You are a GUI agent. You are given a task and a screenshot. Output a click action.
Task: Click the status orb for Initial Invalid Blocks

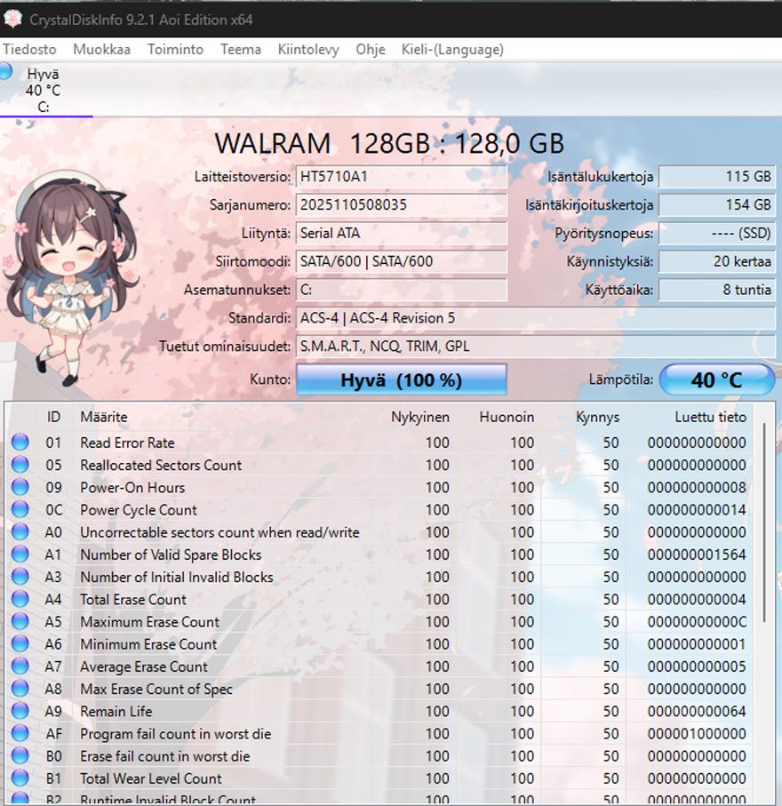(x=20, y=577)
